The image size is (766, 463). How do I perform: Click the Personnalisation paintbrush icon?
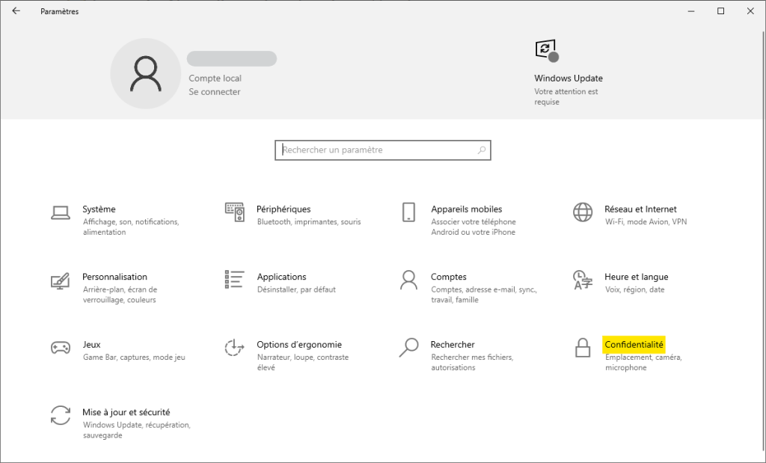[61, 280]
